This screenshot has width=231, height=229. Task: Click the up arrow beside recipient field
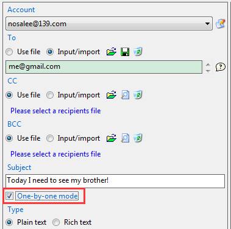click(208, 65)
